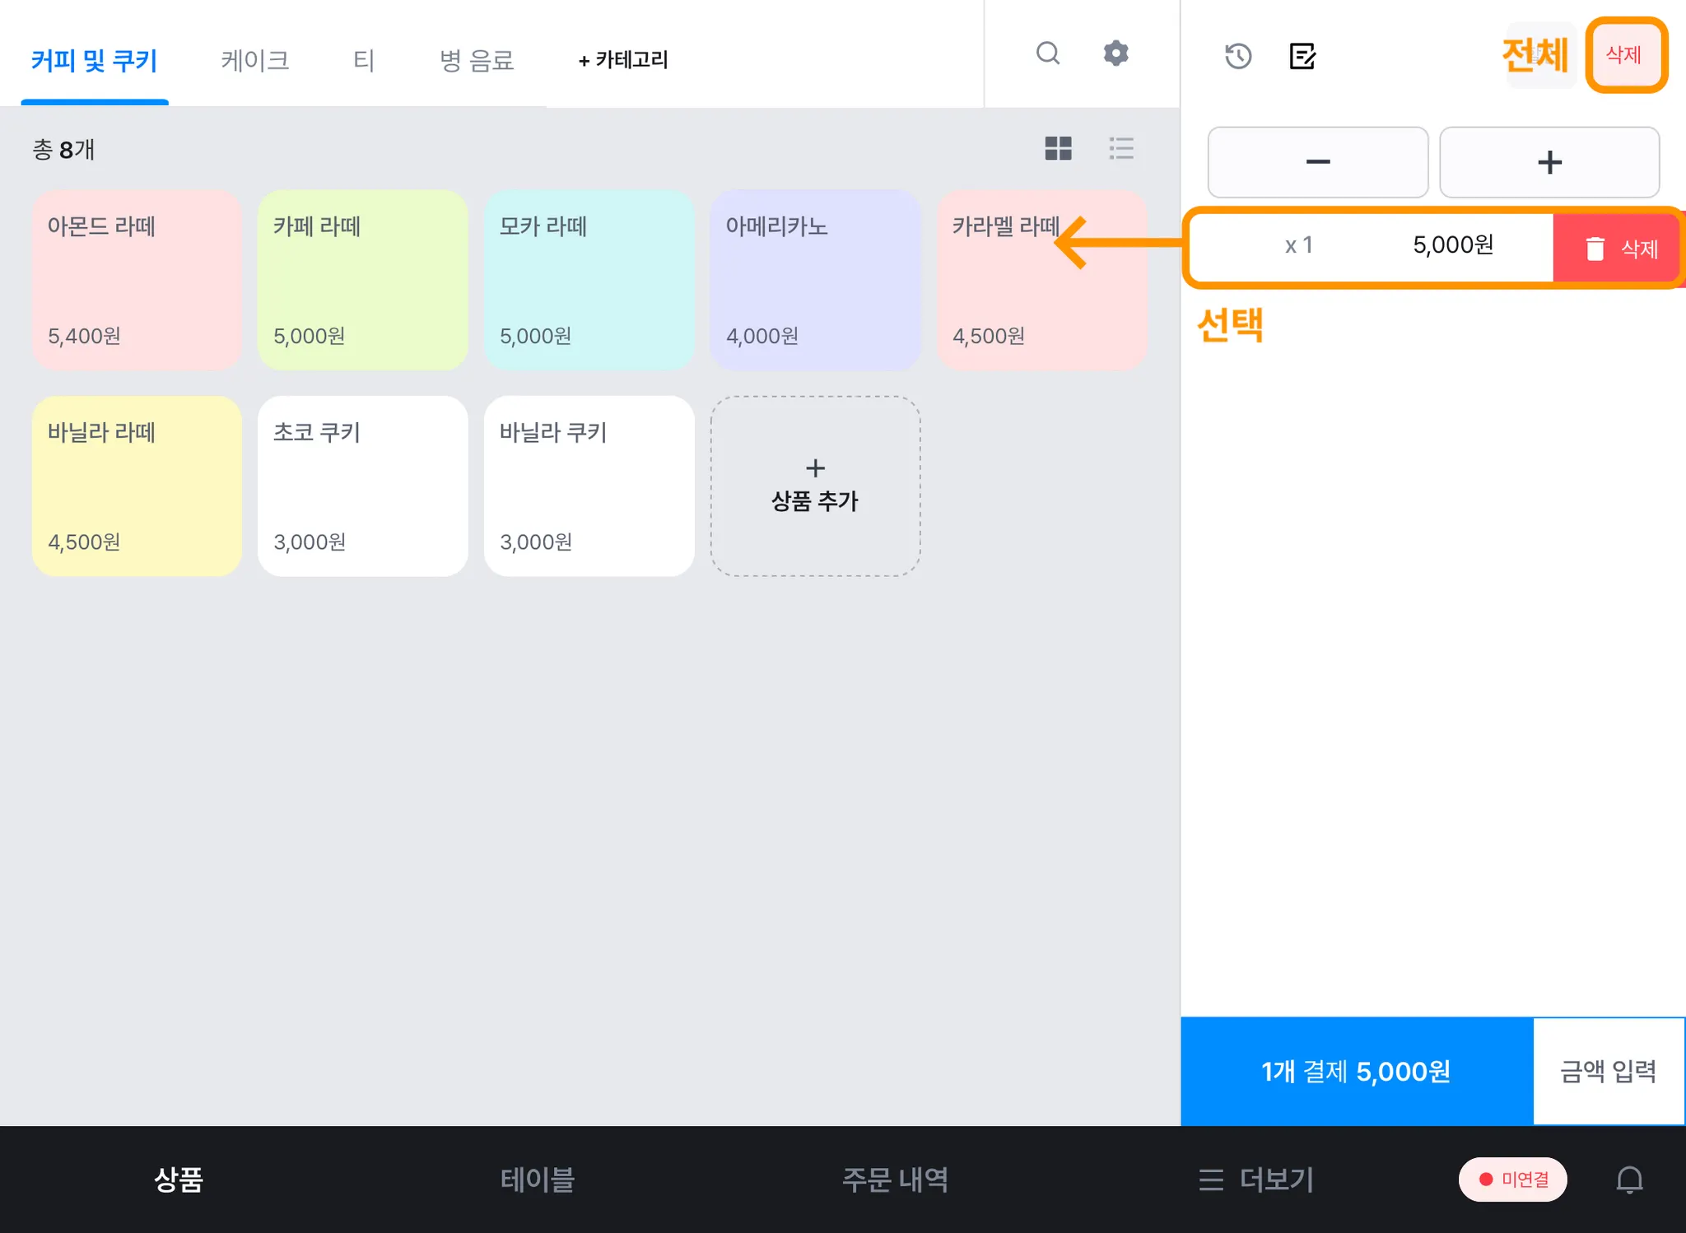Open the 케이크 category tab

pos(254,60)
